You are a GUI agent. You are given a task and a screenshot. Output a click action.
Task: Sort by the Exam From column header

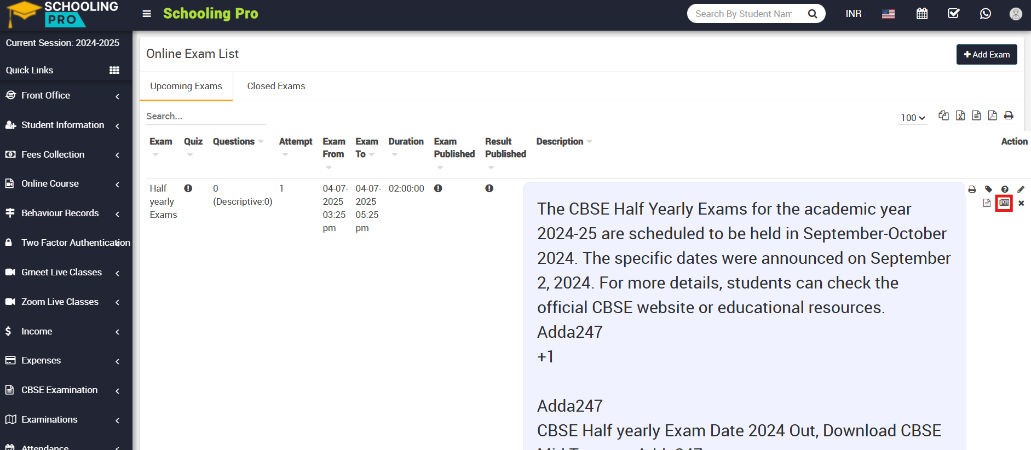(x=334, y=148)
